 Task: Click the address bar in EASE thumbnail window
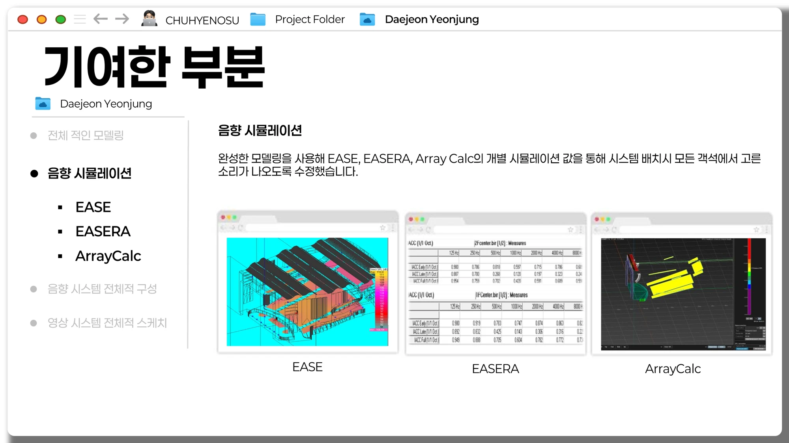pos(312,228)
